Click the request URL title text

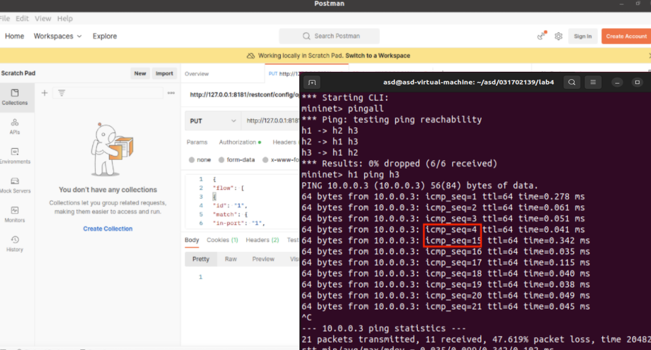tap(244, 95)
